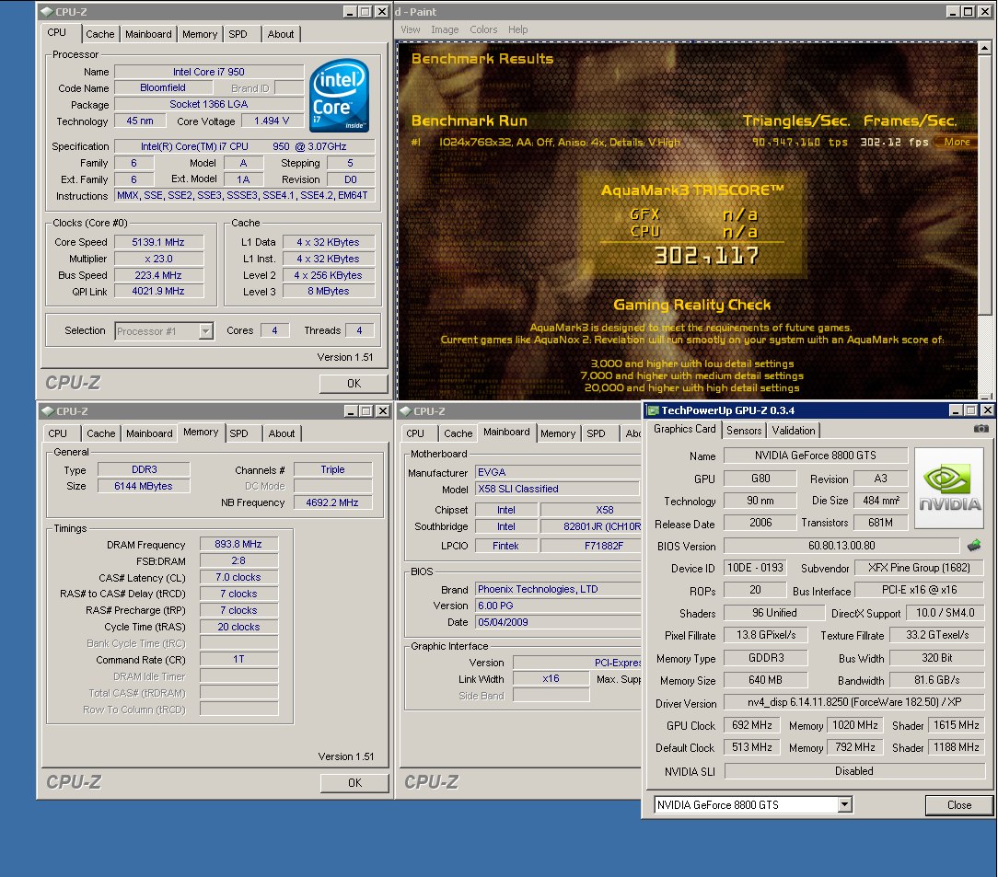Open Cache tab in Mainboard CPU-Z window
Image resolution: width=998 pixels, height=877 pixels.
(458, 433)
